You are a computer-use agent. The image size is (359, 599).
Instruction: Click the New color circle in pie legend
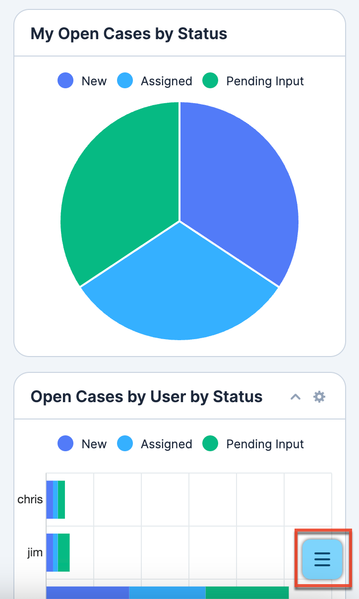click(65, 81)
